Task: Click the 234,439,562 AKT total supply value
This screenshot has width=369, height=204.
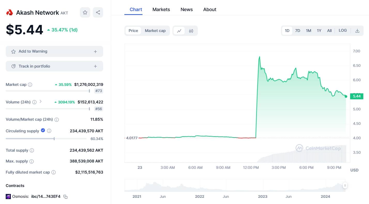Action: click(x=86, y=150)
